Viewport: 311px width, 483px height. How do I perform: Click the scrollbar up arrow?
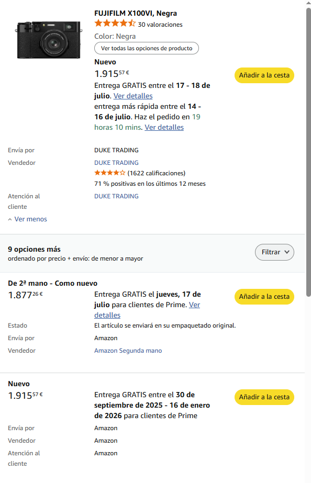[x=308, y=3]
